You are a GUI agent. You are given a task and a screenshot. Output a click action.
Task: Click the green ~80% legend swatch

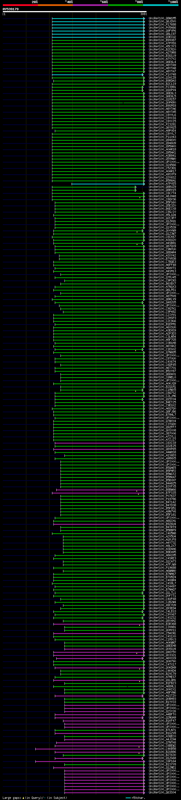pos(126,5)
